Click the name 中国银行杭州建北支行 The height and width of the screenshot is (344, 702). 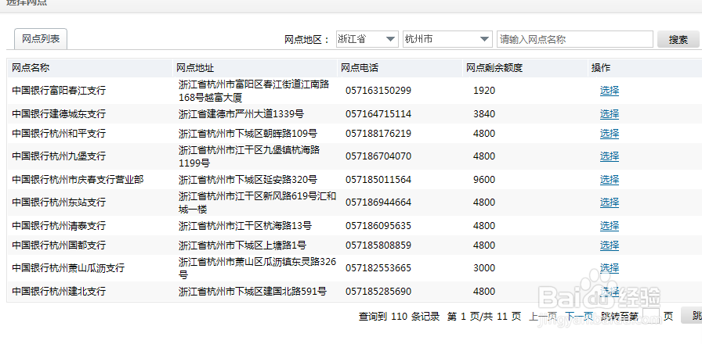pos(59,292)
